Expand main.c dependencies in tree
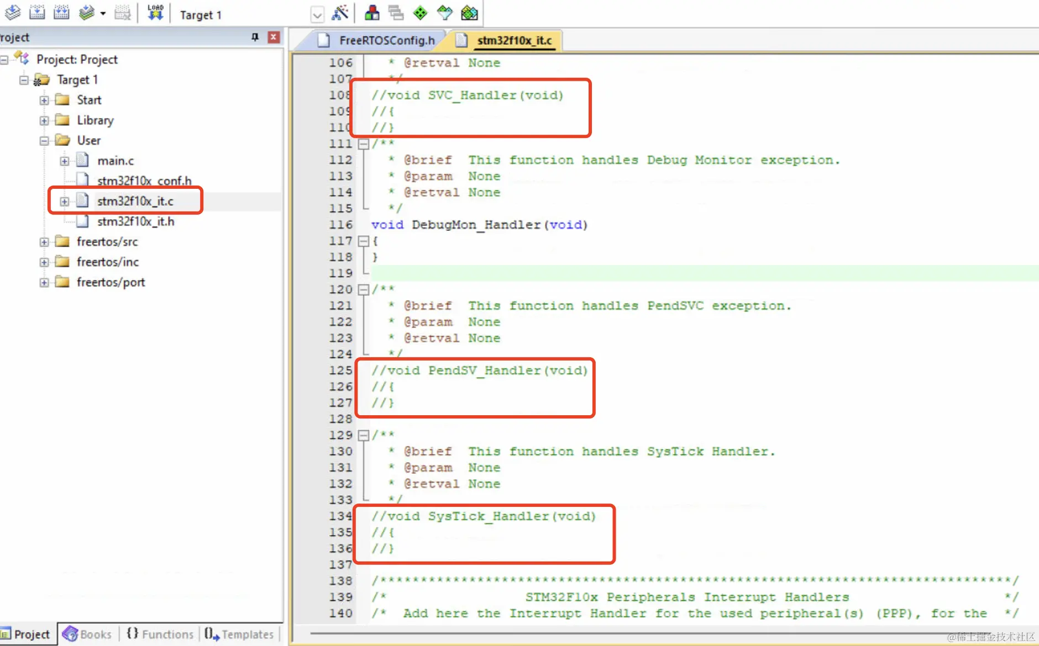This screenshot has width=1039, height=646. (x=65, y=161)
